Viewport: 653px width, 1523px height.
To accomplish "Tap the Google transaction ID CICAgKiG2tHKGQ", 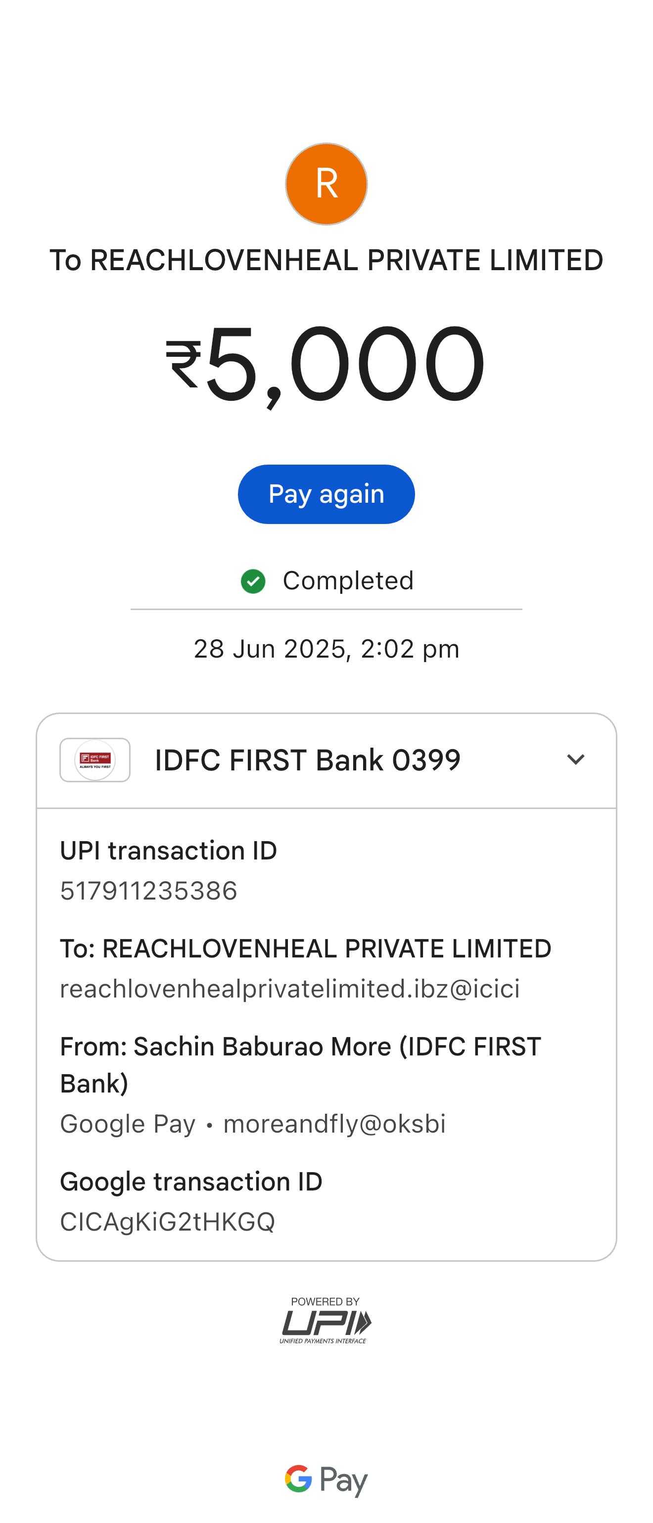I will tap(167, 1222).
